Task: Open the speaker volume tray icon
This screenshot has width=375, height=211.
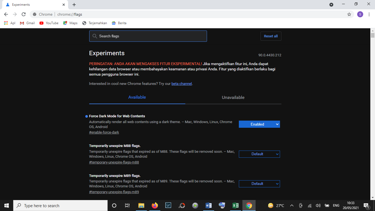Action: pyautogui.click(x=318, y=206)
